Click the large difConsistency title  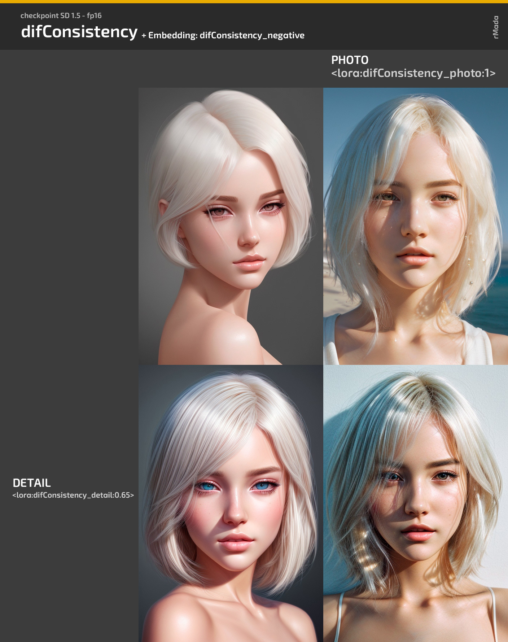(79, 32)
